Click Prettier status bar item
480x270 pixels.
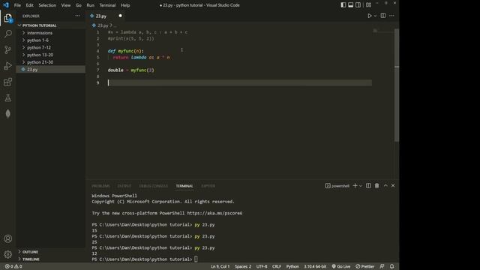click(x=365, y=266)
